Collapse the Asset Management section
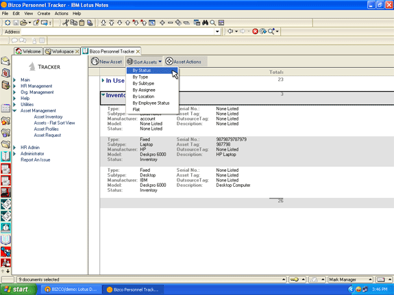 tap(14, 111)
